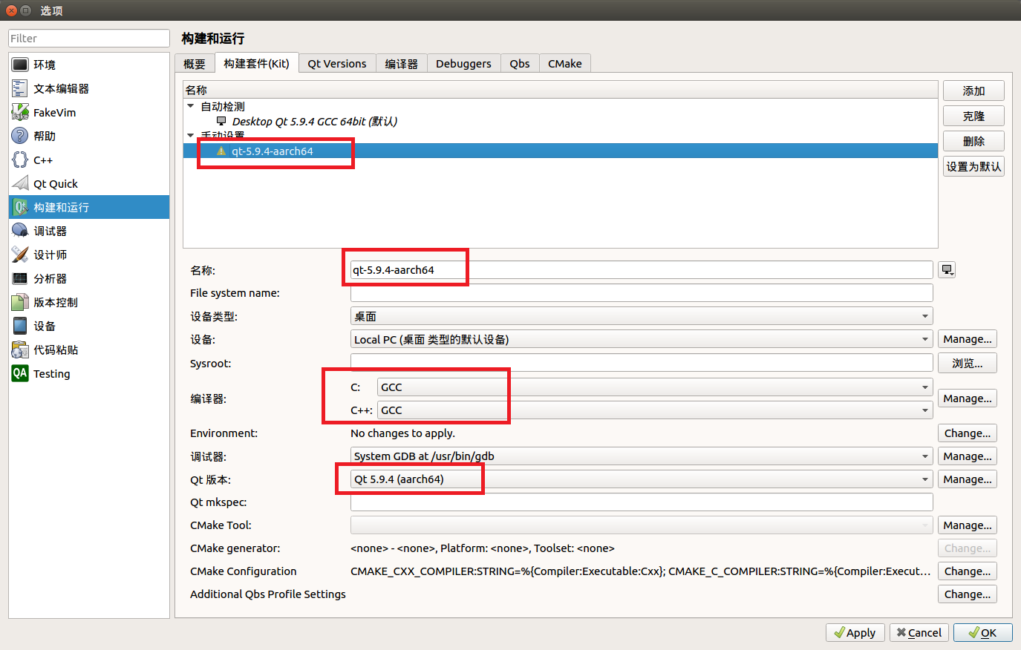This screenshot has width=1021, height=650.
Task: Click the 删除 button
Action: pos(973,141)
